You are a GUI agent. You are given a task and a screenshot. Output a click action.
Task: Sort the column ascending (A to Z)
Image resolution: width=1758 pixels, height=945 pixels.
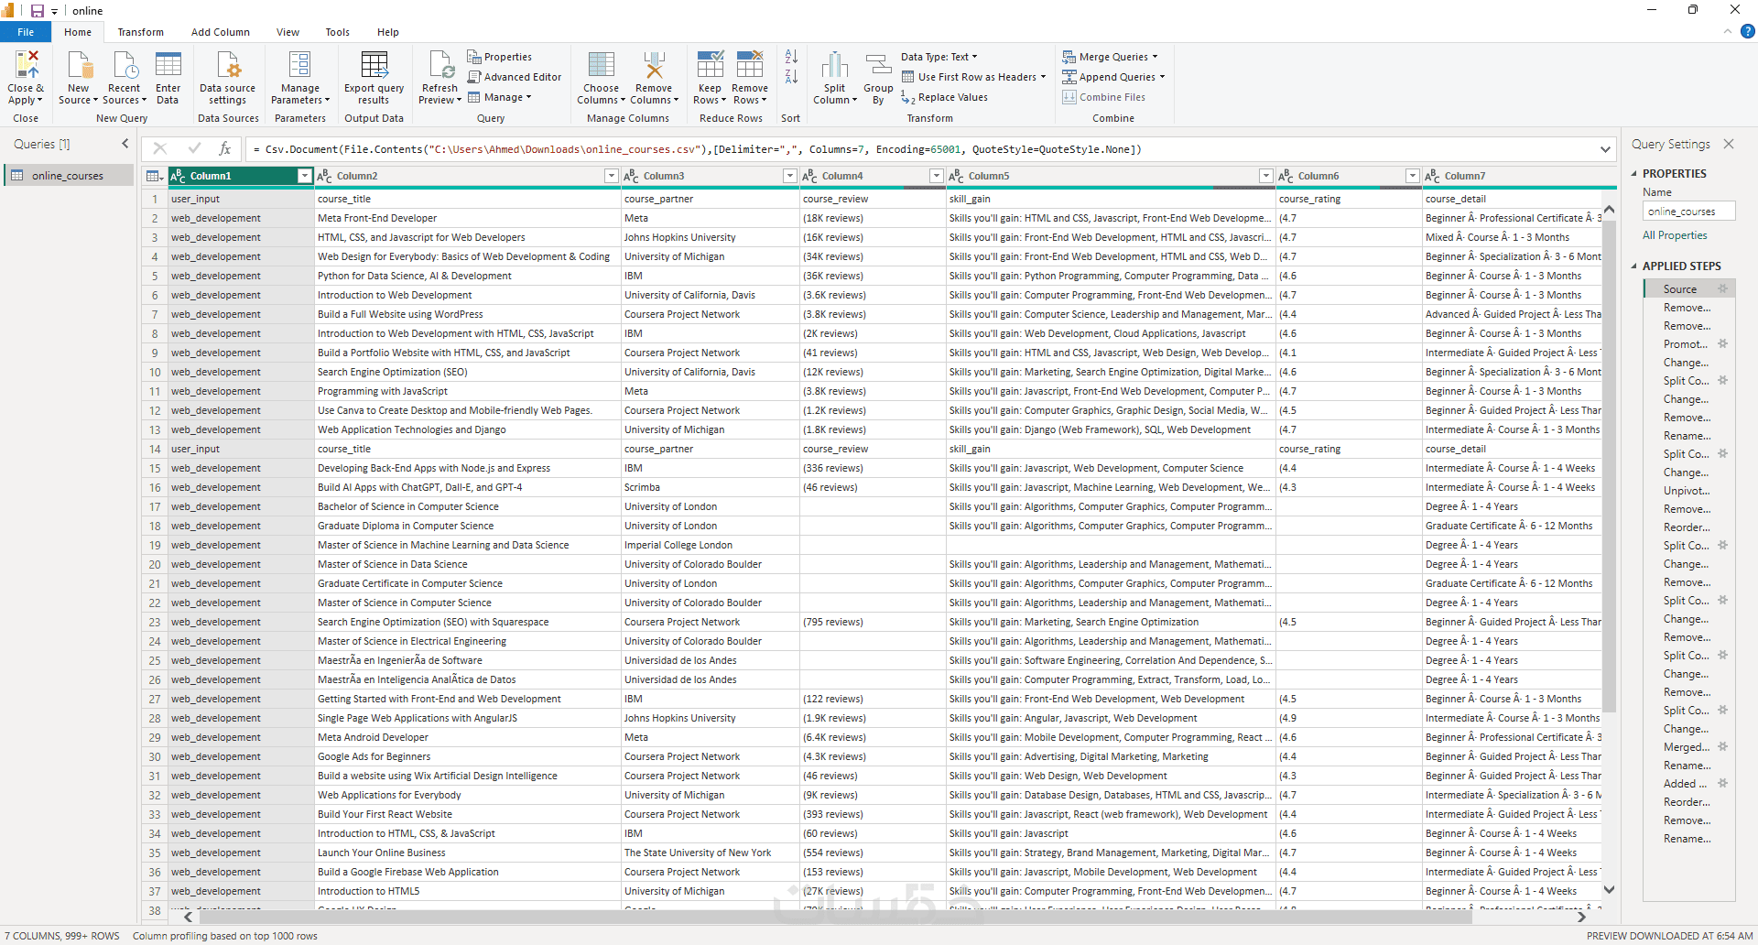point(791,57)
